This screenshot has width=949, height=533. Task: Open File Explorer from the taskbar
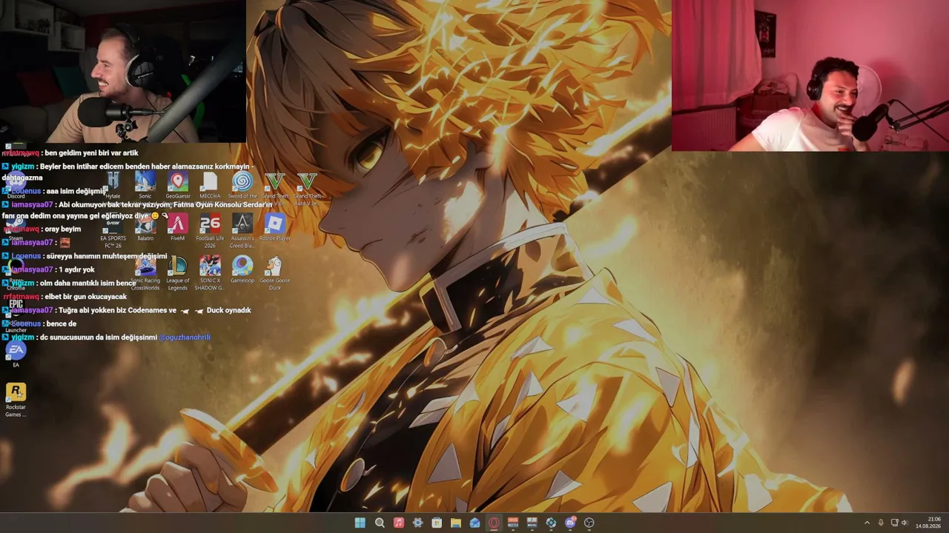pyautogui.click(x=456, y=523)
